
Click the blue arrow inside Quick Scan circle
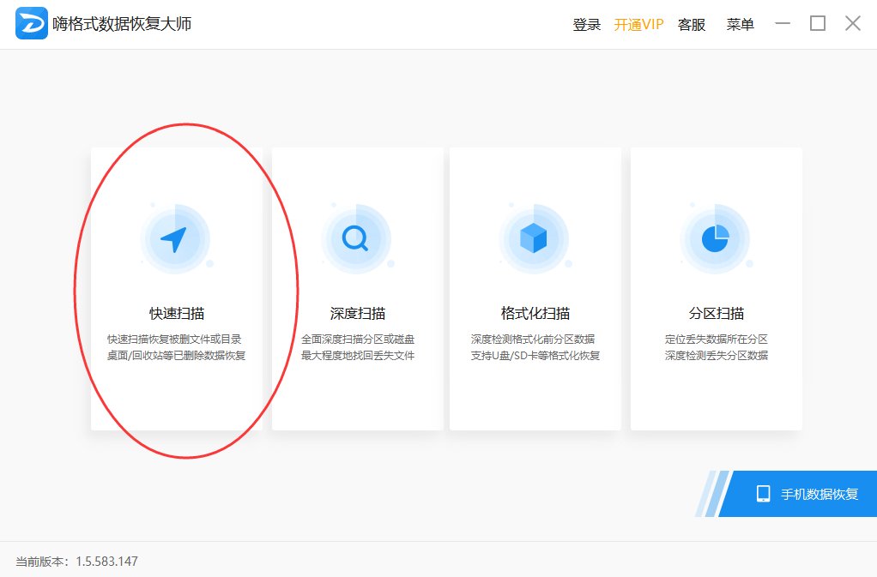point(176,237)
